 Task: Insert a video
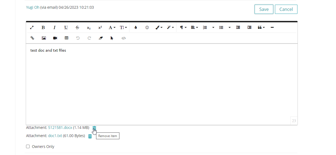point(55,38)
